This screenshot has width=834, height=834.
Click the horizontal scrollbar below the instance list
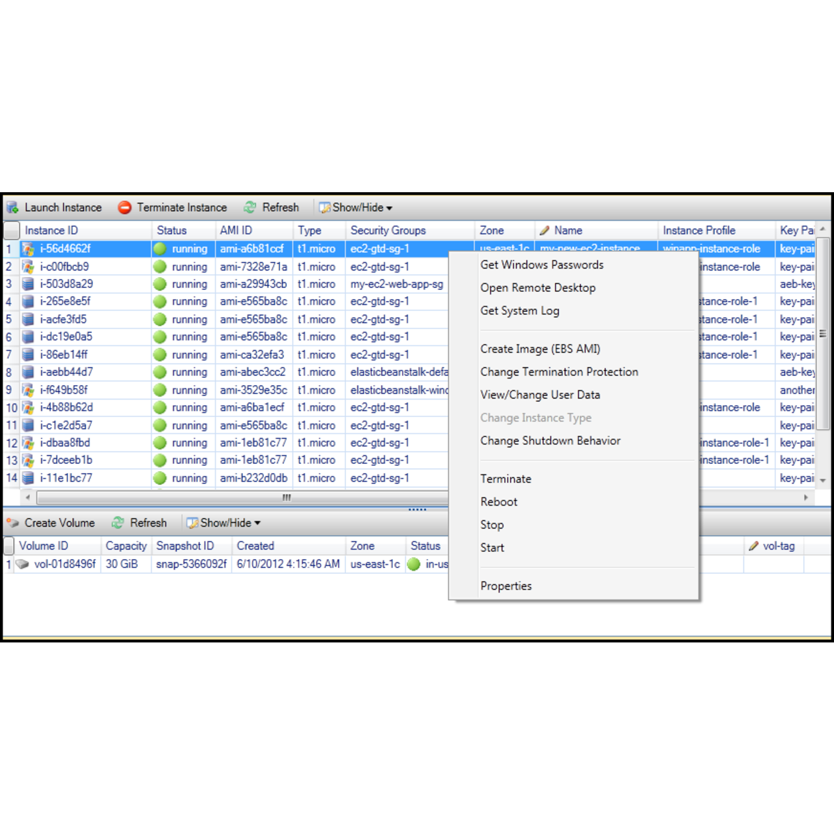(285, 497)
